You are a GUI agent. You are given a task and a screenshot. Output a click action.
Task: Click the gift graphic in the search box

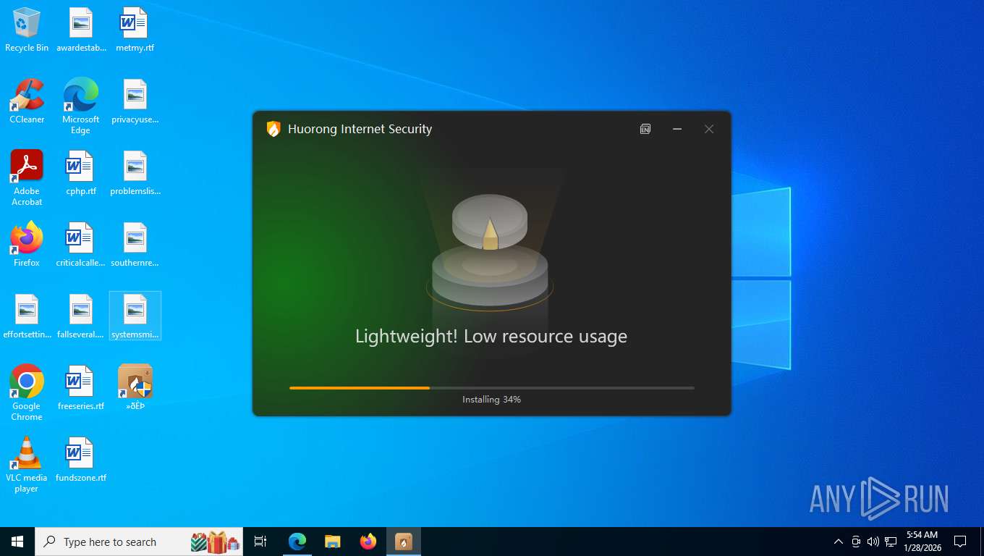tap(216, 542)
